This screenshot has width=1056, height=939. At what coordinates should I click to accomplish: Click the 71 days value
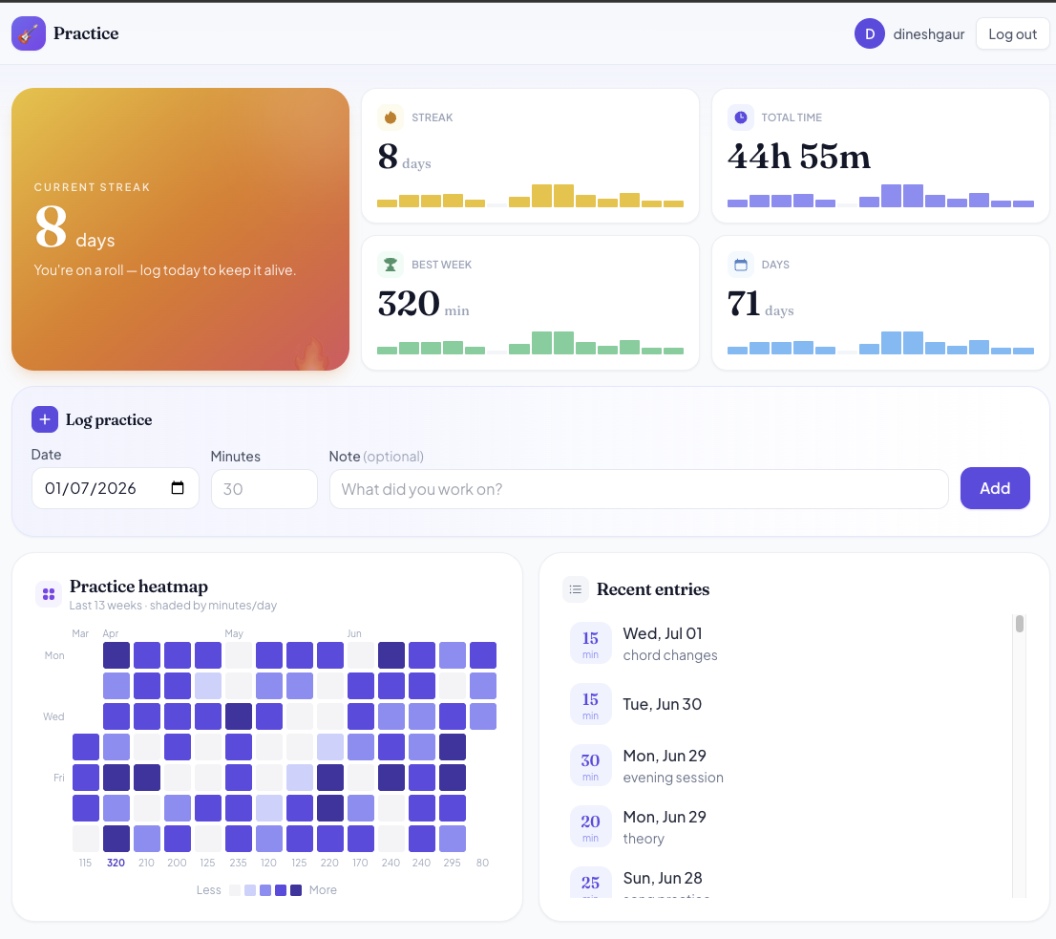point(760,304)
